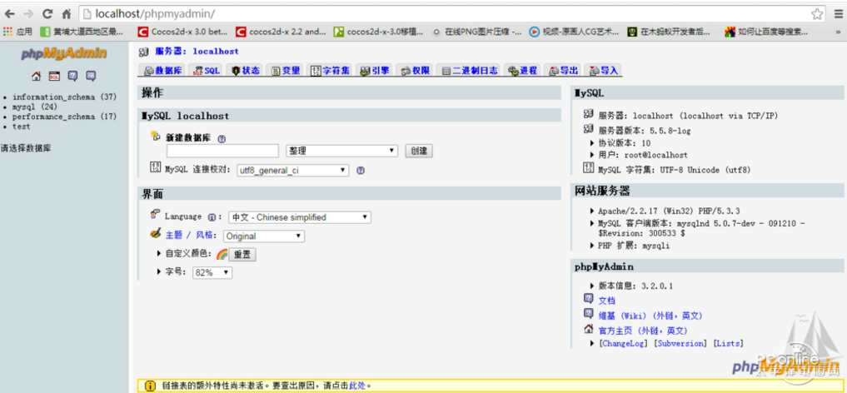Viewport: 847px width, 393px height.
Task: Open the 导出 export tab
Action: (x=563, y=70)
